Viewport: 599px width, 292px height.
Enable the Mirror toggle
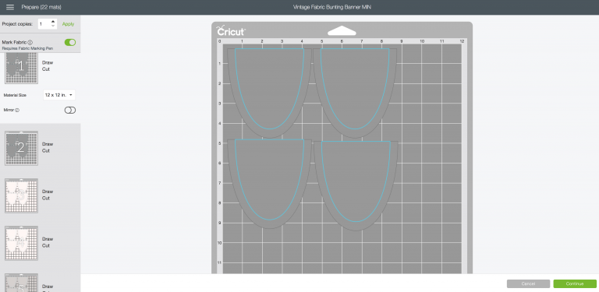point(70,110)
